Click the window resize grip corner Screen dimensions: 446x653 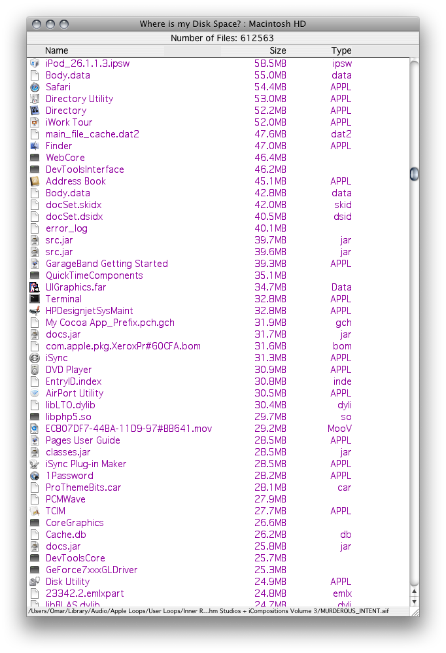[415, 612]
